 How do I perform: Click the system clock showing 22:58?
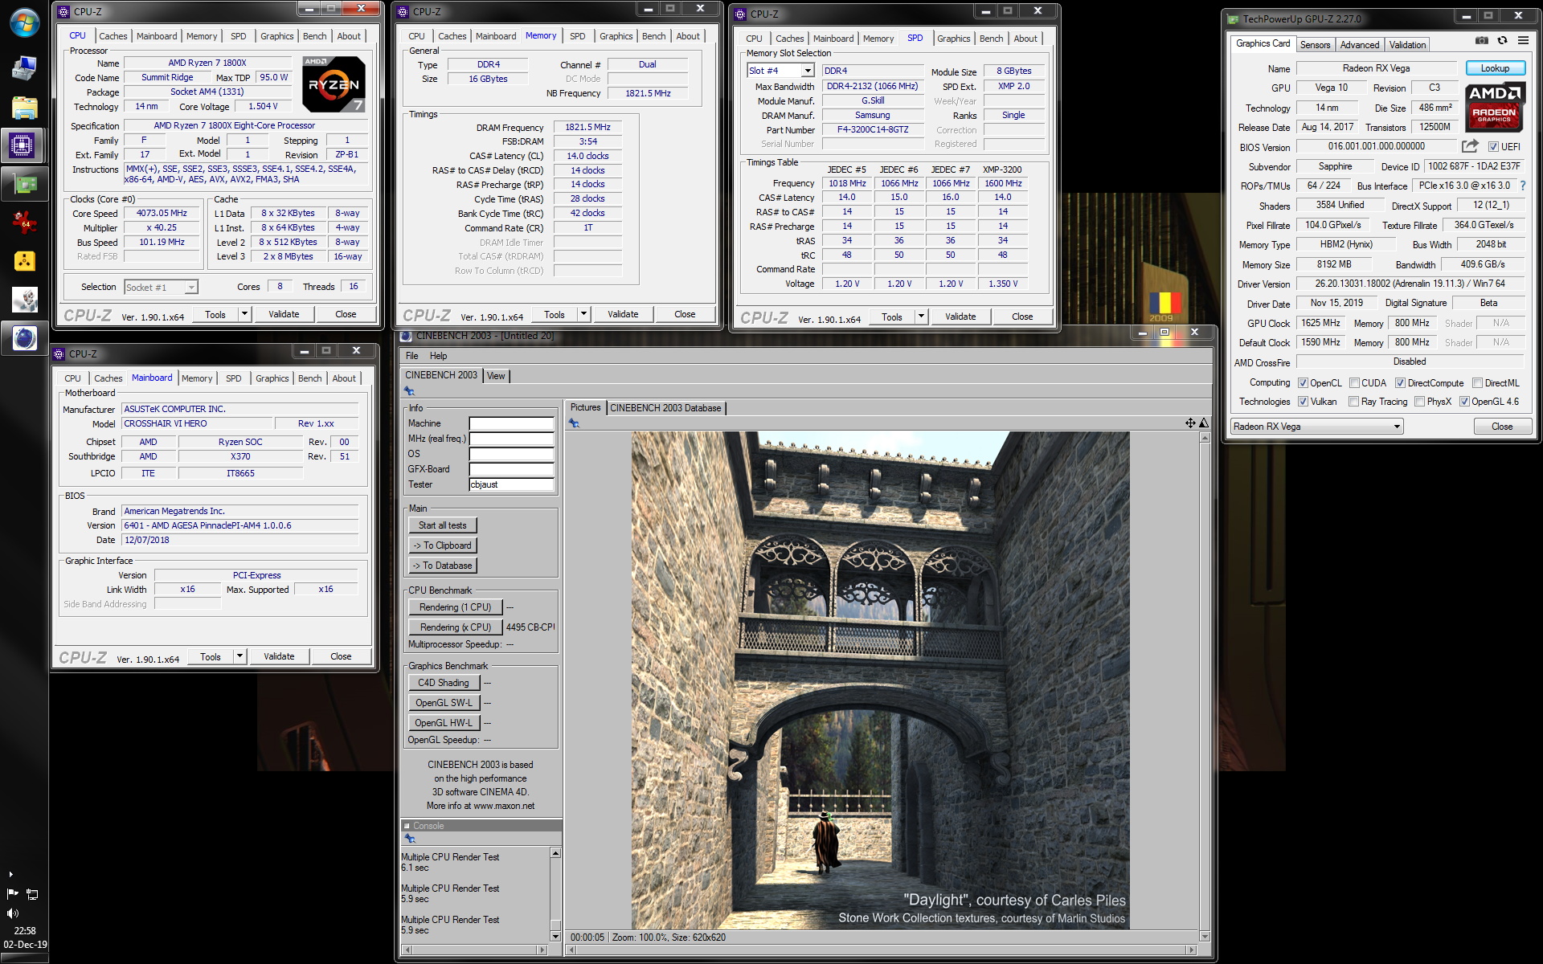click(x=25, y=931)
